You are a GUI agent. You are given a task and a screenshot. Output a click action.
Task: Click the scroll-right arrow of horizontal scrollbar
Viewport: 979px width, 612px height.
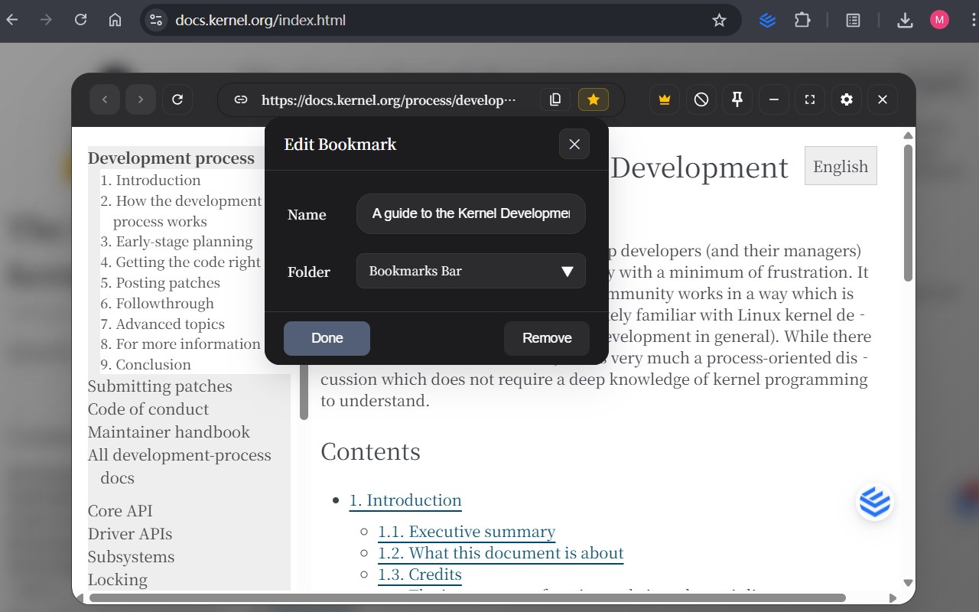click(x=893, y=597)
